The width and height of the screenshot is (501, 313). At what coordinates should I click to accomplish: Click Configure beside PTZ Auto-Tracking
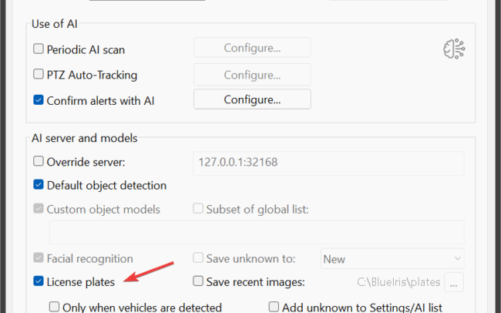click(x=252, y=75)
